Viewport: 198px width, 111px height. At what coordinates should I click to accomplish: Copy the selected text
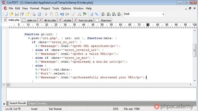pyautogui.click(x=51, y=14)
